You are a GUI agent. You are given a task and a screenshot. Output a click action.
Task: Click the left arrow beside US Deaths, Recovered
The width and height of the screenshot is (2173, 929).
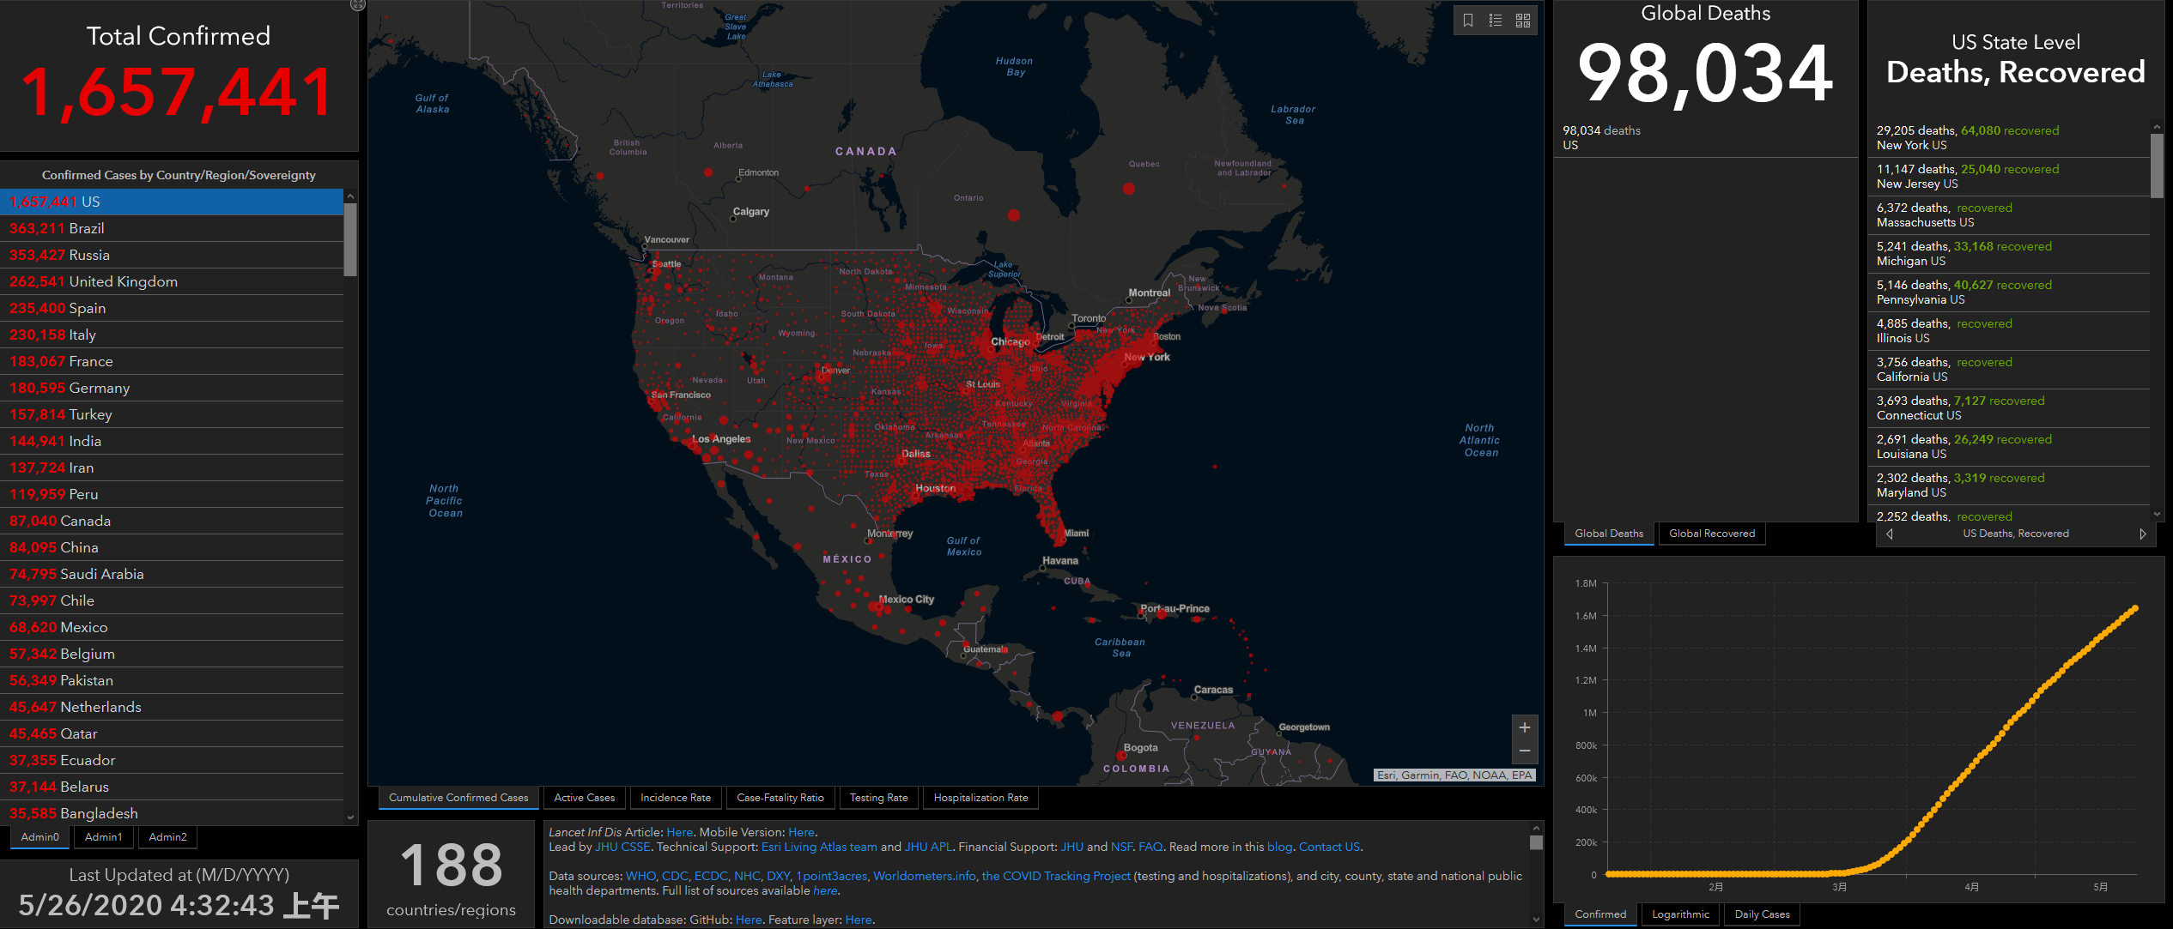click(1889, 534)
